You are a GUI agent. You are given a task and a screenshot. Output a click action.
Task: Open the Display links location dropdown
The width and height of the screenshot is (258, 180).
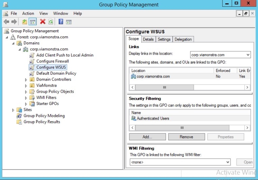[x=220, y=55]
